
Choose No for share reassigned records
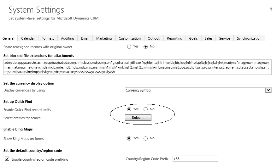pyautogui.click(x=146, y=47)
